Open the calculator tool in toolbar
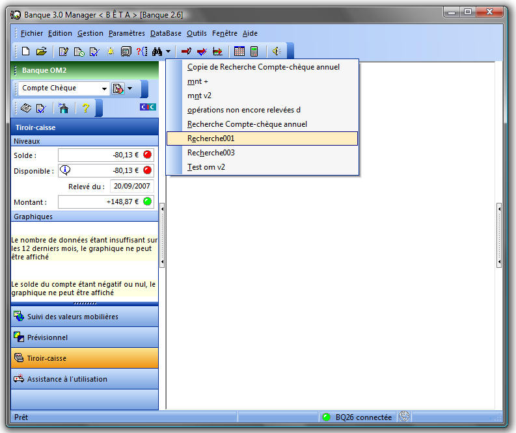The image size is (516, 433). click(x=254, y=51)
